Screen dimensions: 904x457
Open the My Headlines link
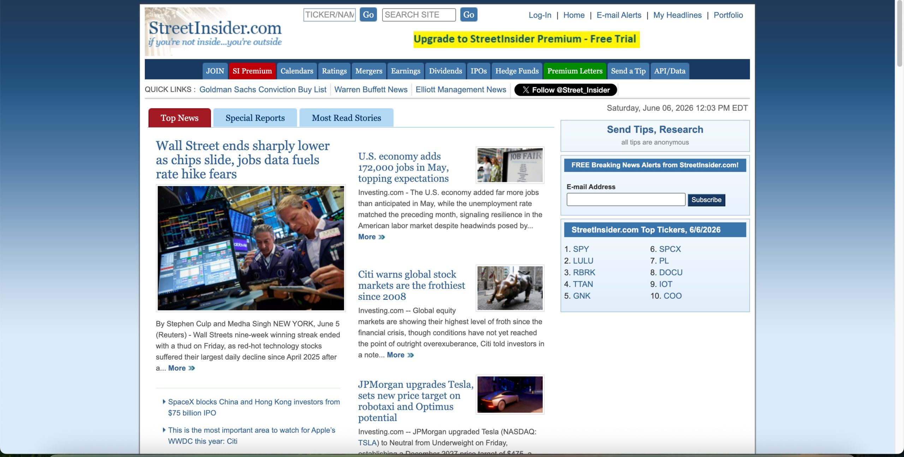coord(677,15)
